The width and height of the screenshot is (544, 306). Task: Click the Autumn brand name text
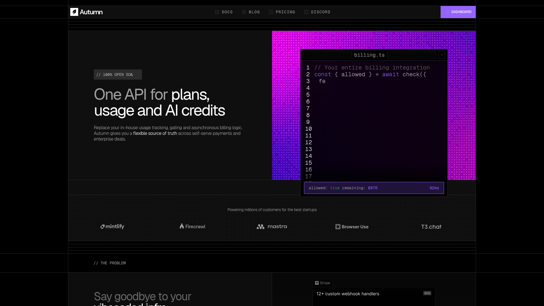click(x=91, y=12)
